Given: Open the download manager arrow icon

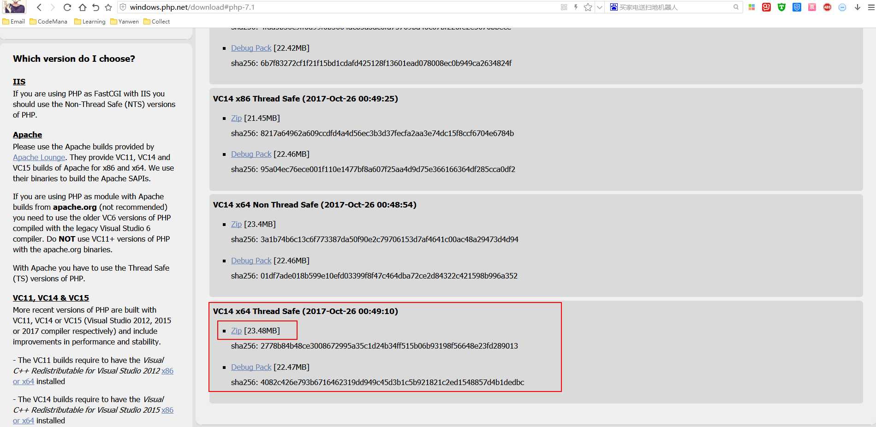Looking at the screenshot, I should click(857, 7).
